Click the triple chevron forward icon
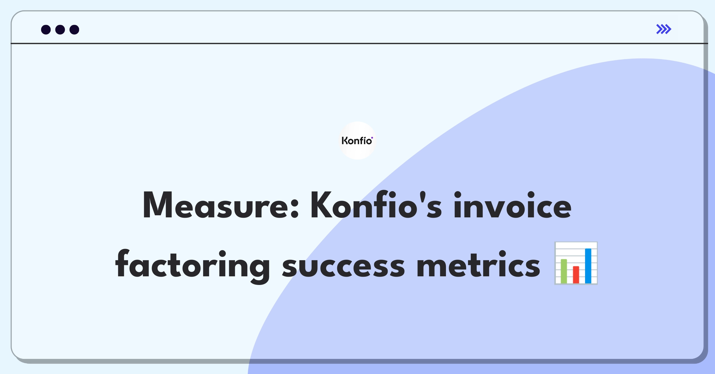 664,29
